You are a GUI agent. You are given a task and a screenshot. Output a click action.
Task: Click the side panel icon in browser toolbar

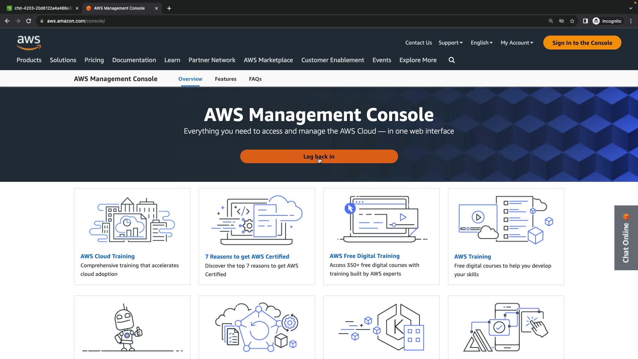coord(585,21)
